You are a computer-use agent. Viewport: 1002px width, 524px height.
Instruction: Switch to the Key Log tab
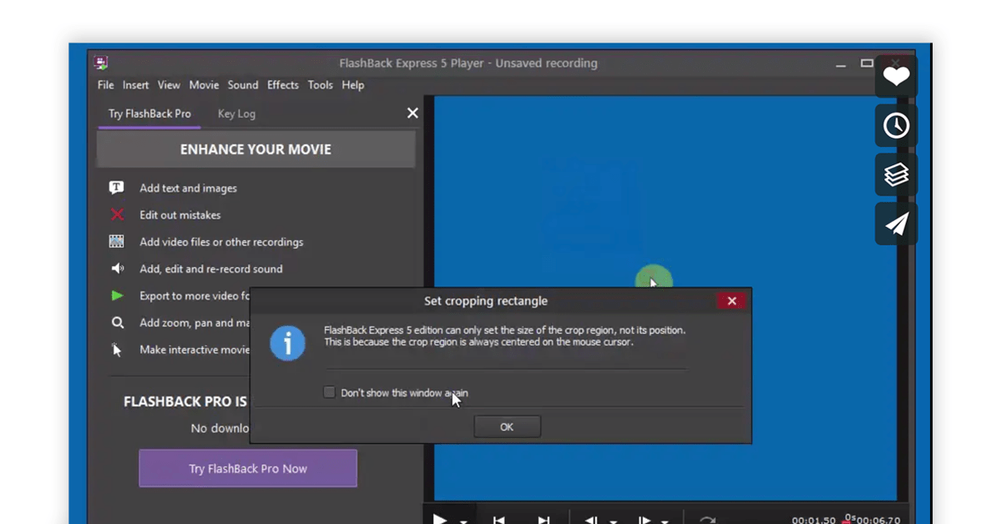pyautogui.click(x=236, y=113)
